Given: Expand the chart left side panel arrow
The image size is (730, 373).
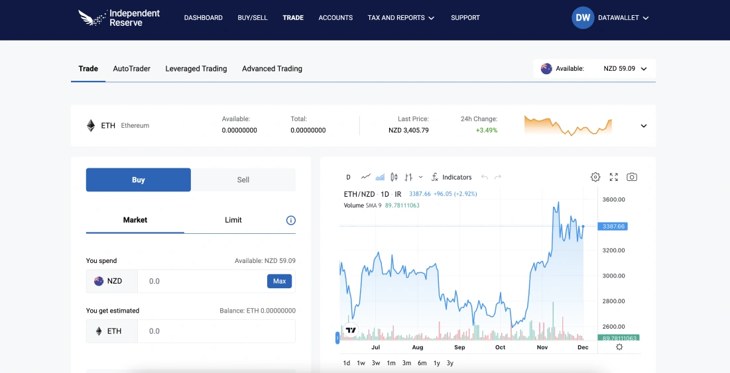Looking at the screenshot, I should pyautogui.click(x=337, y=338).
